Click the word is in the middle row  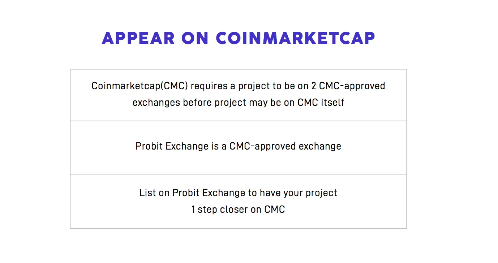(x=215, y=146)
